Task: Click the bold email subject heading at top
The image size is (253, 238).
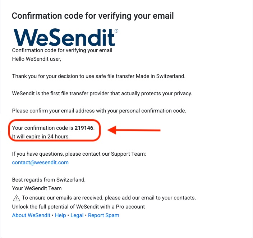Action: (93, 16)
